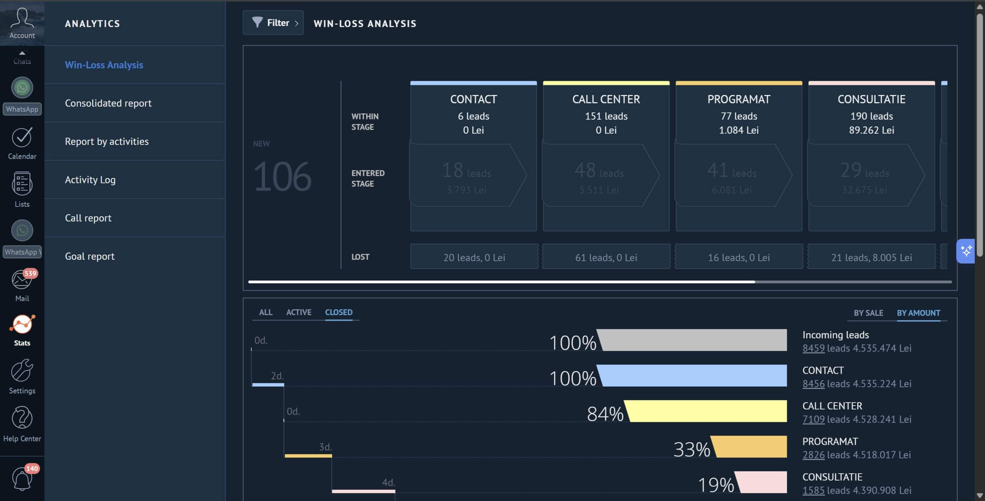Open the Settings wrench icon

pyautogui.click(x=22, y=371)
